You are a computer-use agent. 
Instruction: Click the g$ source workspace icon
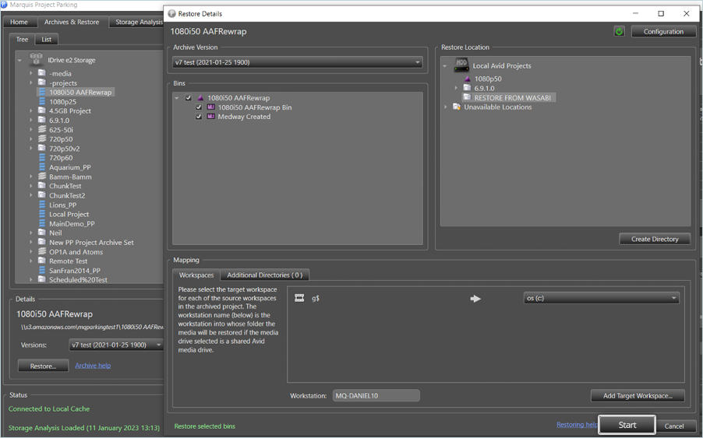coord(299,298)
